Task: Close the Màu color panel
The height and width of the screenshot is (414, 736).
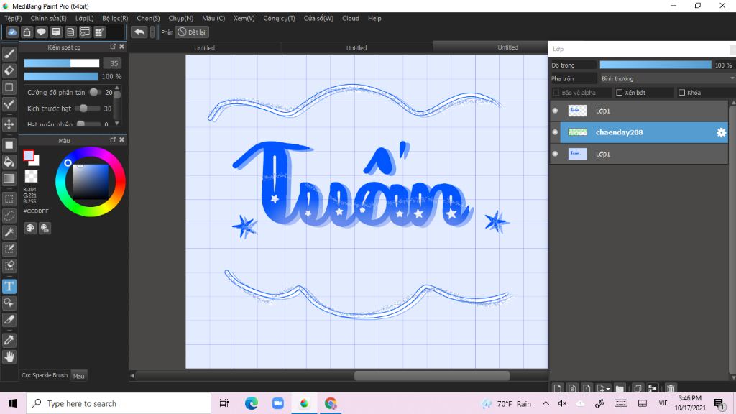Action: click(121, 140)
